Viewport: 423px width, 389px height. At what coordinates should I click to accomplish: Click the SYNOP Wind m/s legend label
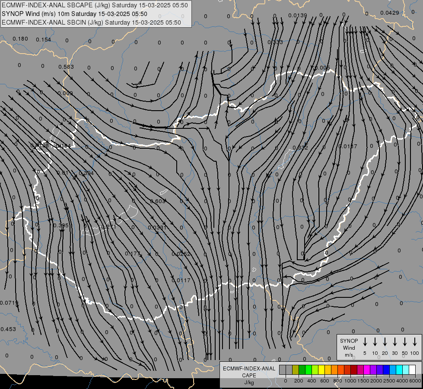349,348
